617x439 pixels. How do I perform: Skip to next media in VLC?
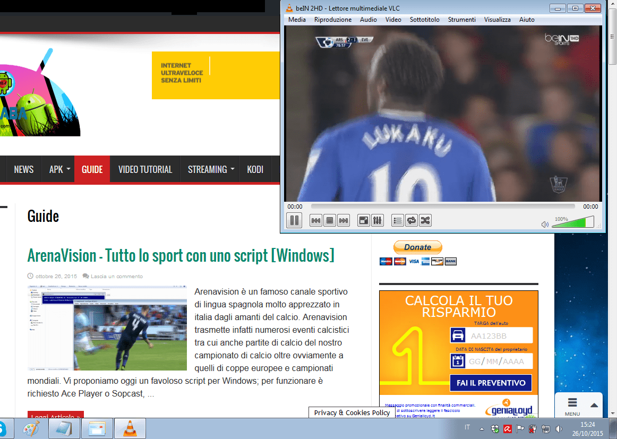point(344,221)
